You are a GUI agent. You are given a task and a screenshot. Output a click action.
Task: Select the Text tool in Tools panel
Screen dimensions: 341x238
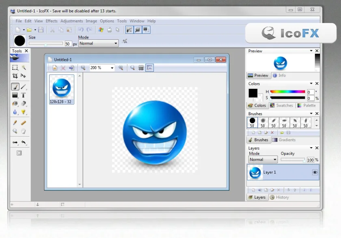tap(23, 95)
